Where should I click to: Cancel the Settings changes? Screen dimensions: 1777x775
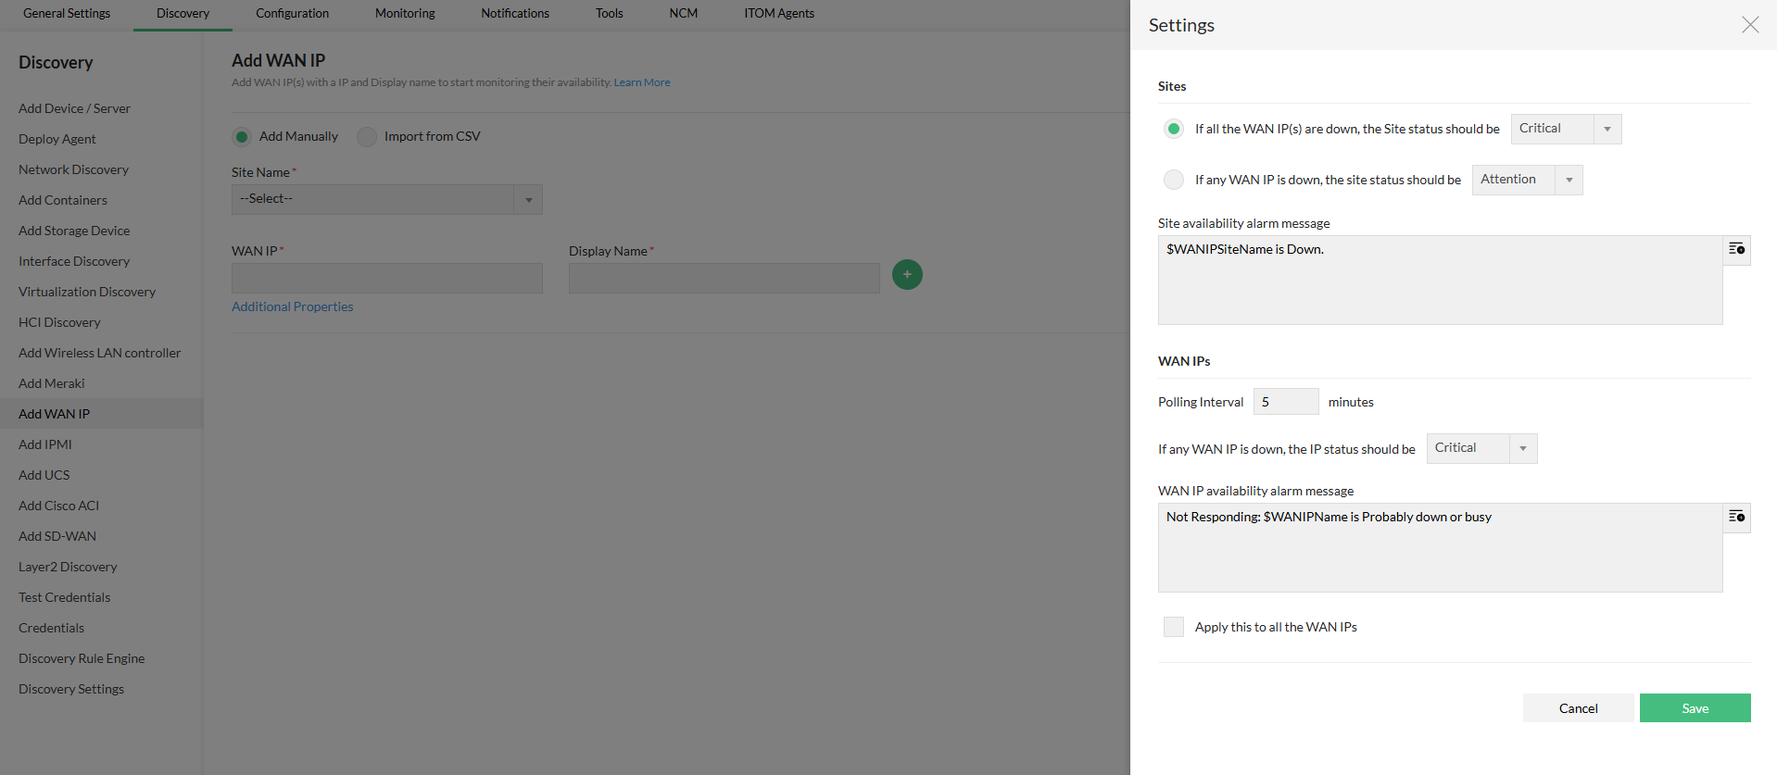(x=1578, y=708)
